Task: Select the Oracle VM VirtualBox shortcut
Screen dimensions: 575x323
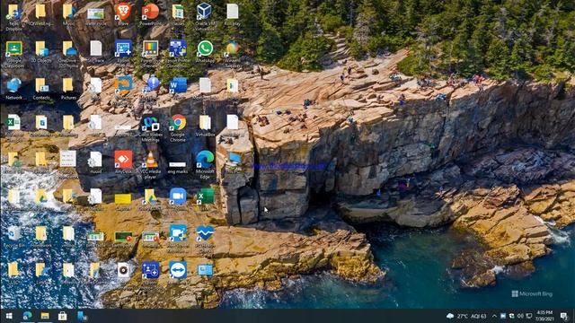Action: click(205, 16)
